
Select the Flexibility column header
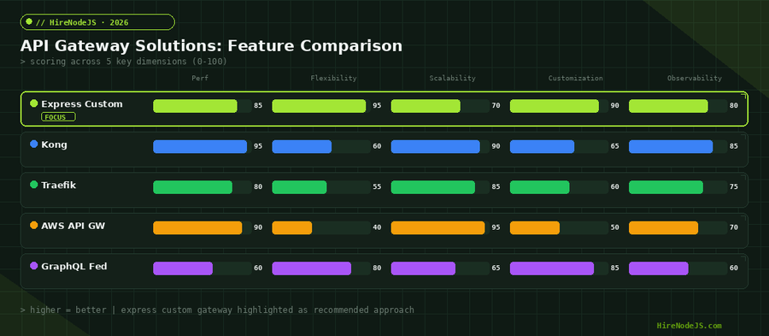tap(333, 78)
